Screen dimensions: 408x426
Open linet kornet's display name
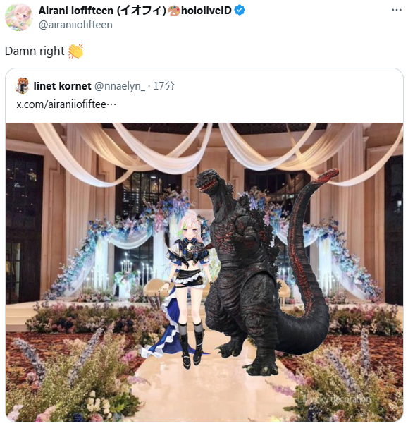[x=62, y=86]
